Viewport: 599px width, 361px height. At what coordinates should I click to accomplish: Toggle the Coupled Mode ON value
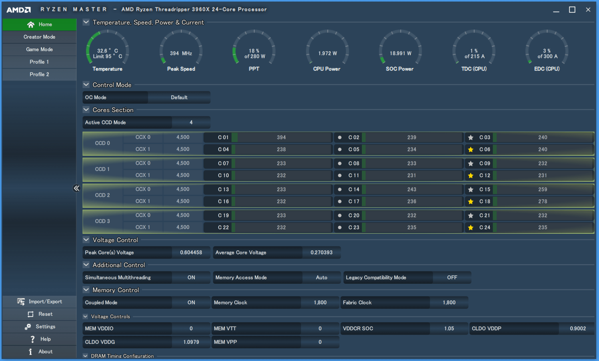(x=191, y=303)
